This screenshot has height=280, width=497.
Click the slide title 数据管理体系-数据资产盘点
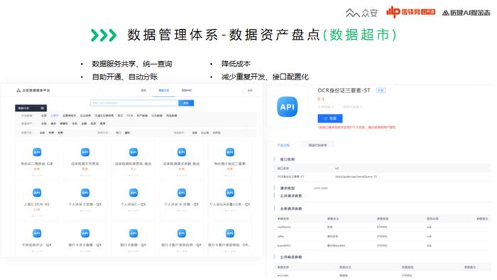224,35
